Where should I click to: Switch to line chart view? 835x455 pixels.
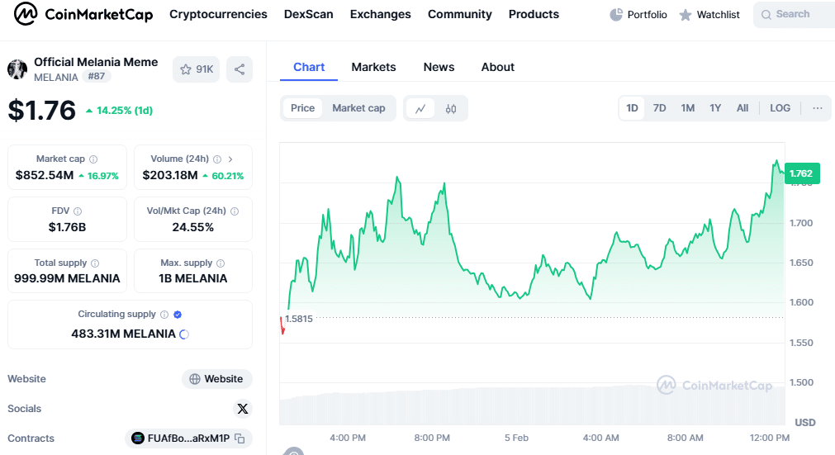pos(420,108)
